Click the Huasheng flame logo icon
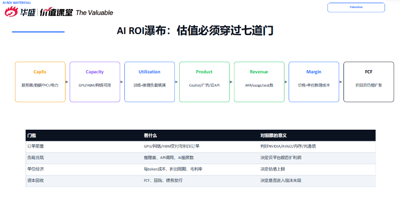This screenshot has height=203, width=400. point(12,12)
